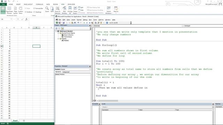Open the Insert menu in VBA editor
This screenshot has width=223, height=125.
[x=73, y=20]
